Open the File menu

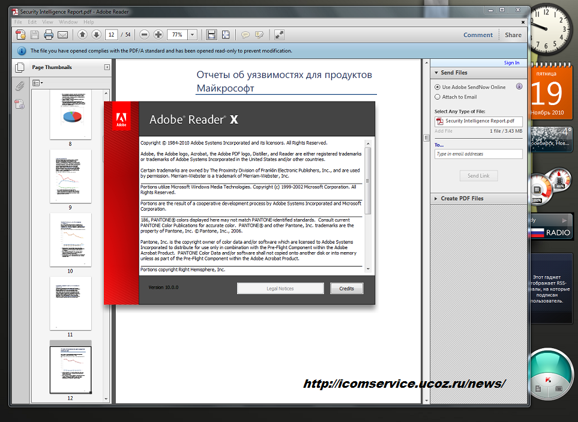pos(18,22)
